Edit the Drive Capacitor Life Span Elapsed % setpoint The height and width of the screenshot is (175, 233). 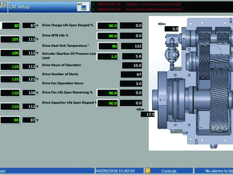(x=108, y=103)
